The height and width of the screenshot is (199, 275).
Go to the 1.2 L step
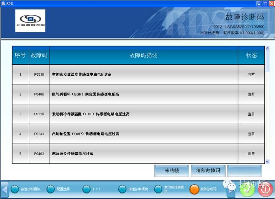[92, 189]
